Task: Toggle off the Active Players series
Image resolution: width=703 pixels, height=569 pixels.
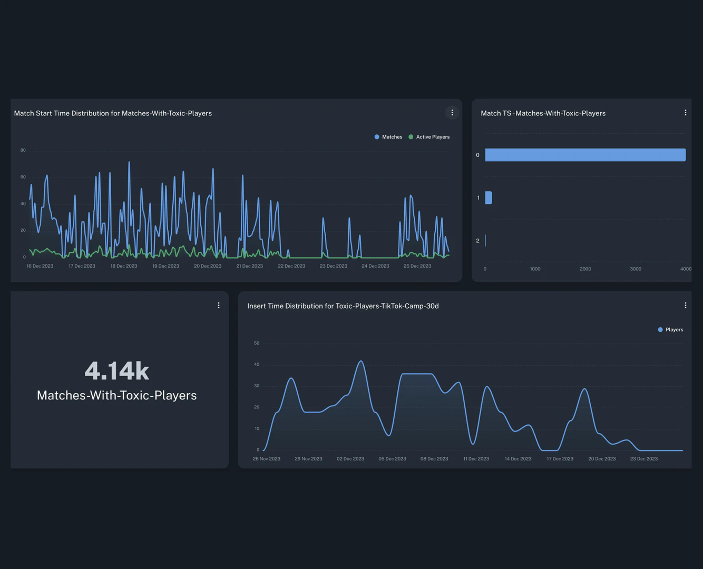Action: 429,136
